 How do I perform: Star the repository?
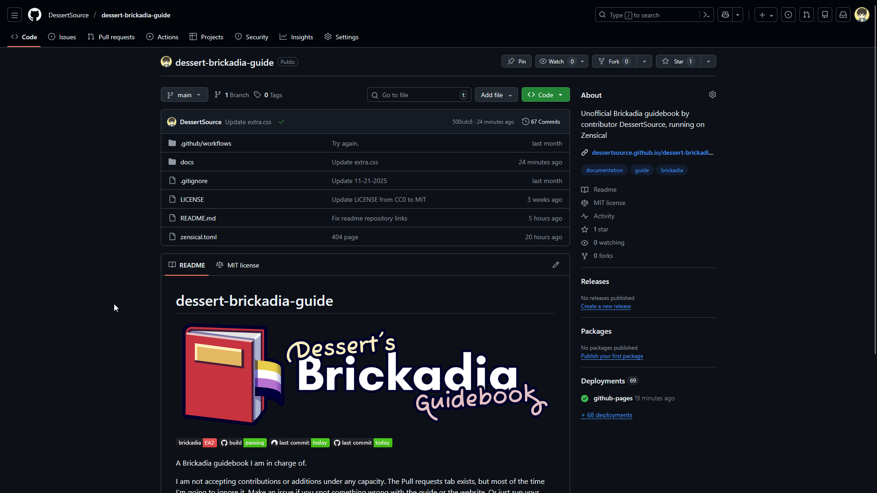(x=678, y=61)
